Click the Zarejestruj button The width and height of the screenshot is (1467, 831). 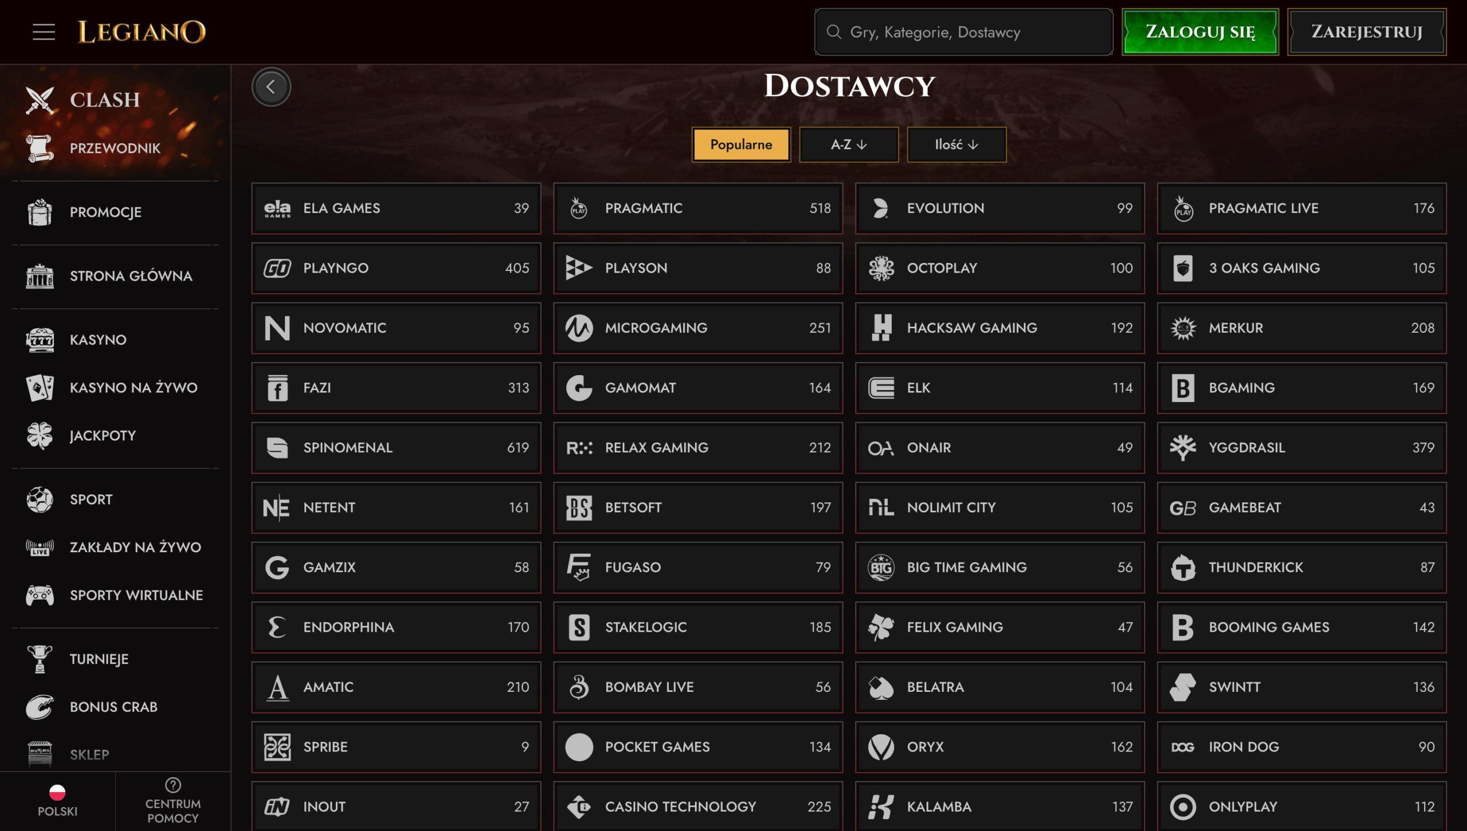(1366, 32)
